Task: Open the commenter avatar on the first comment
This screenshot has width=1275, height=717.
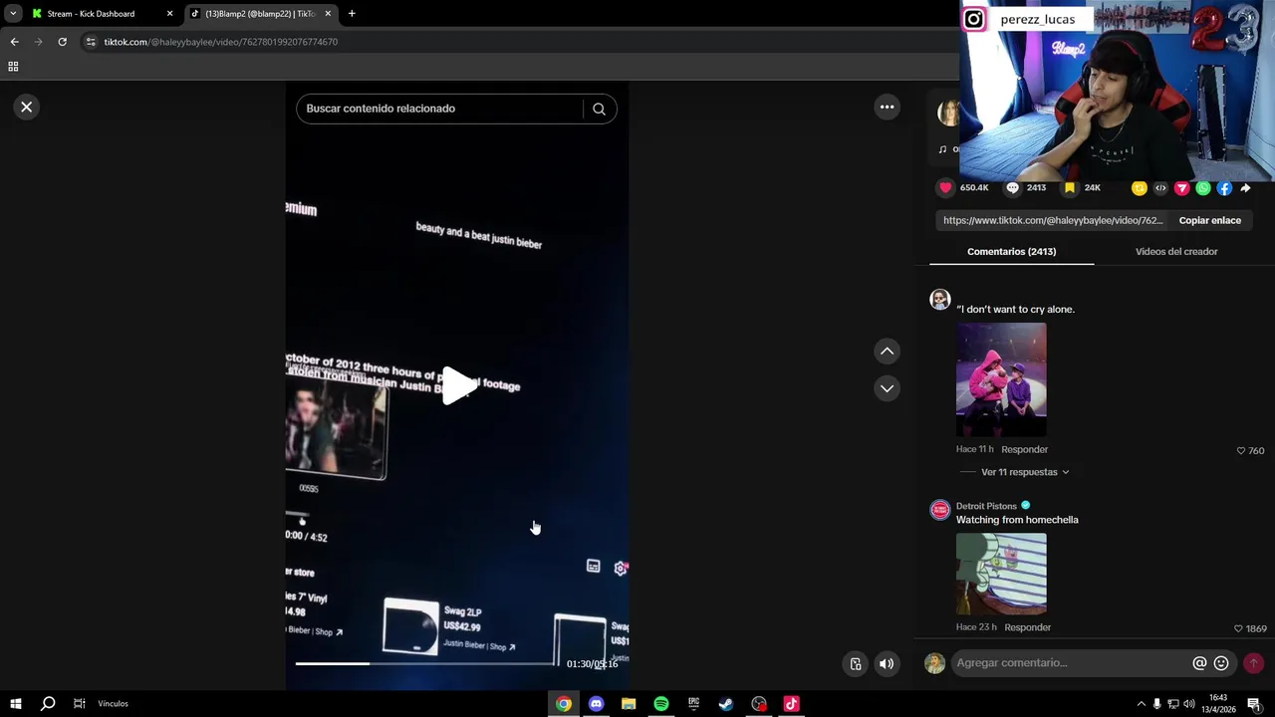Action: click(x=939, y=300)
